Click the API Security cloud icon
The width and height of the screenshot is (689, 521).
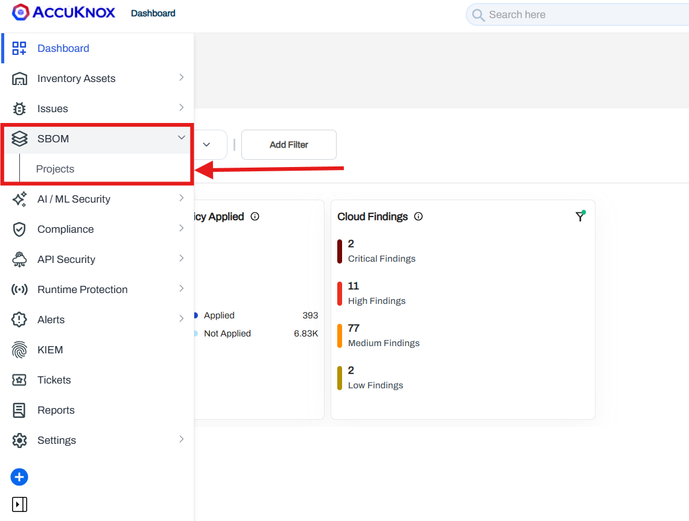19,259
